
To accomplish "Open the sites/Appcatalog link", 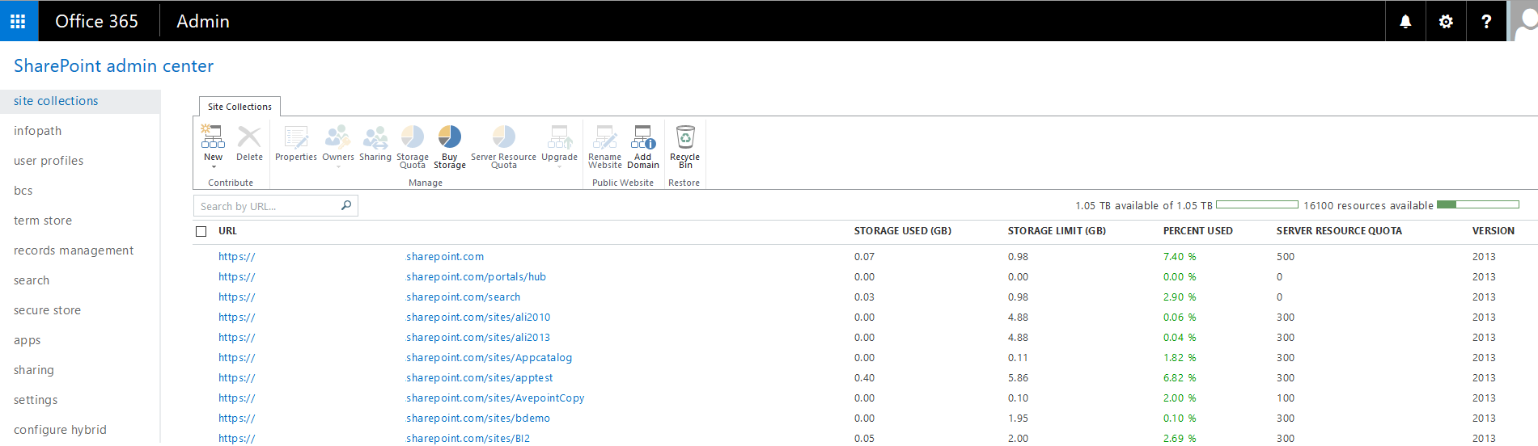I will coord(489,358).
